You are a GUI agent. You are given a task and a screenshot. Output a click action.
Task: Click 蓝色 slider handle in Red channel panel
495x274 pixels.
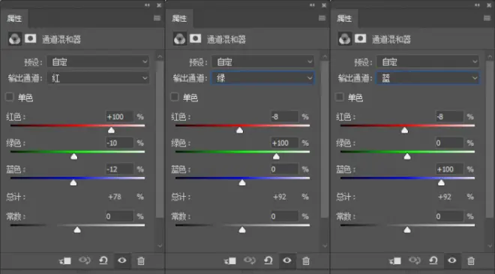pyautogui.click(x=73, y=182)
